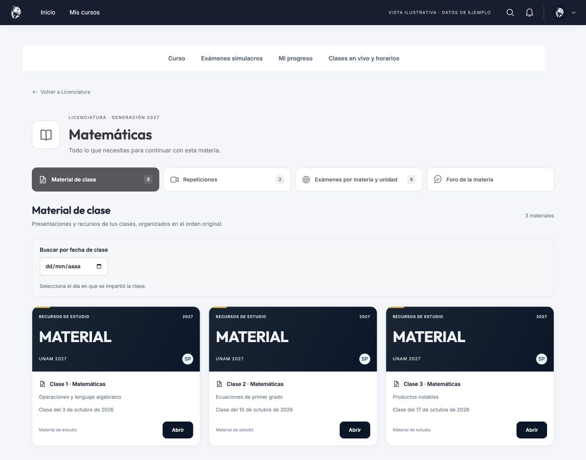586x460 pixels.
Task: Click the open book icon beside Matemáticas
Action: coord(46,135)
